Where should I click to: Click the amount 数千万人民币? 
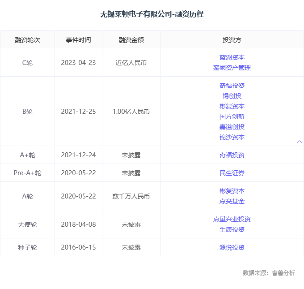(131, 196)
